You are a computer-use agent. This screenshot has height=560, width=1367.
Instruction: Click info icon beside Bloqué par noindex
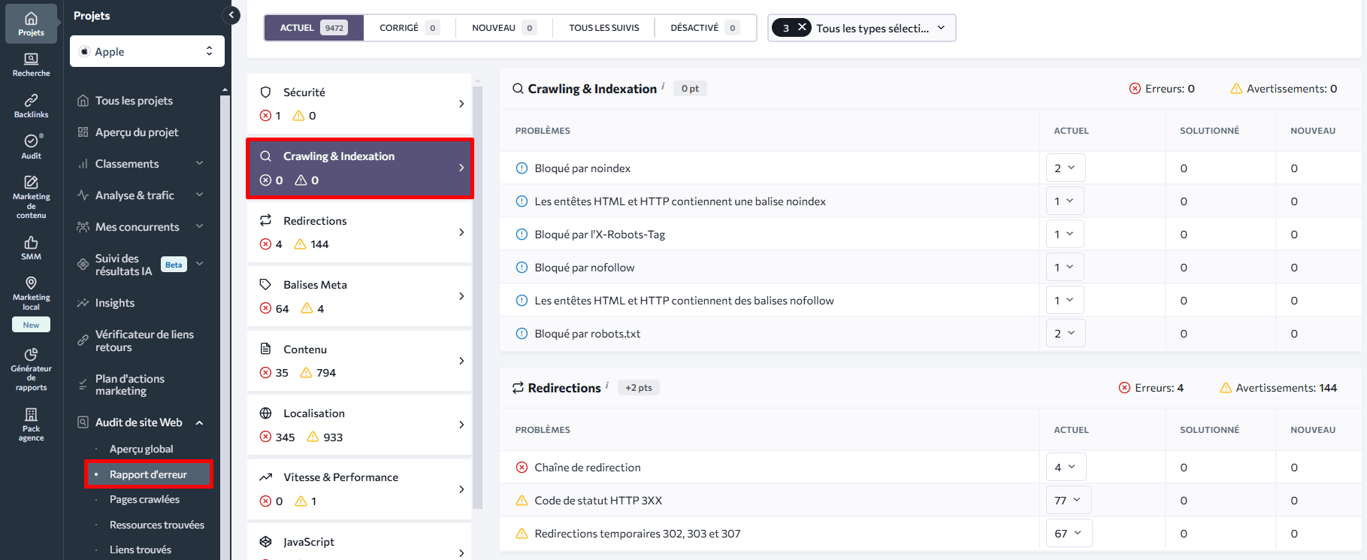point(522,168)
